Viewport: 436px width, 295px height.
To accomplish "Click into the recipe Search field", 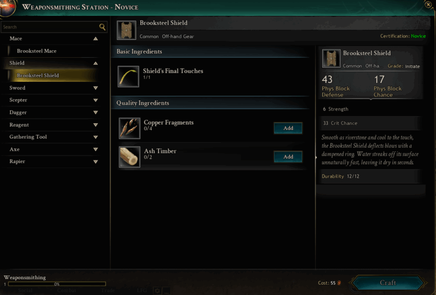I will [x=50, y=27].
